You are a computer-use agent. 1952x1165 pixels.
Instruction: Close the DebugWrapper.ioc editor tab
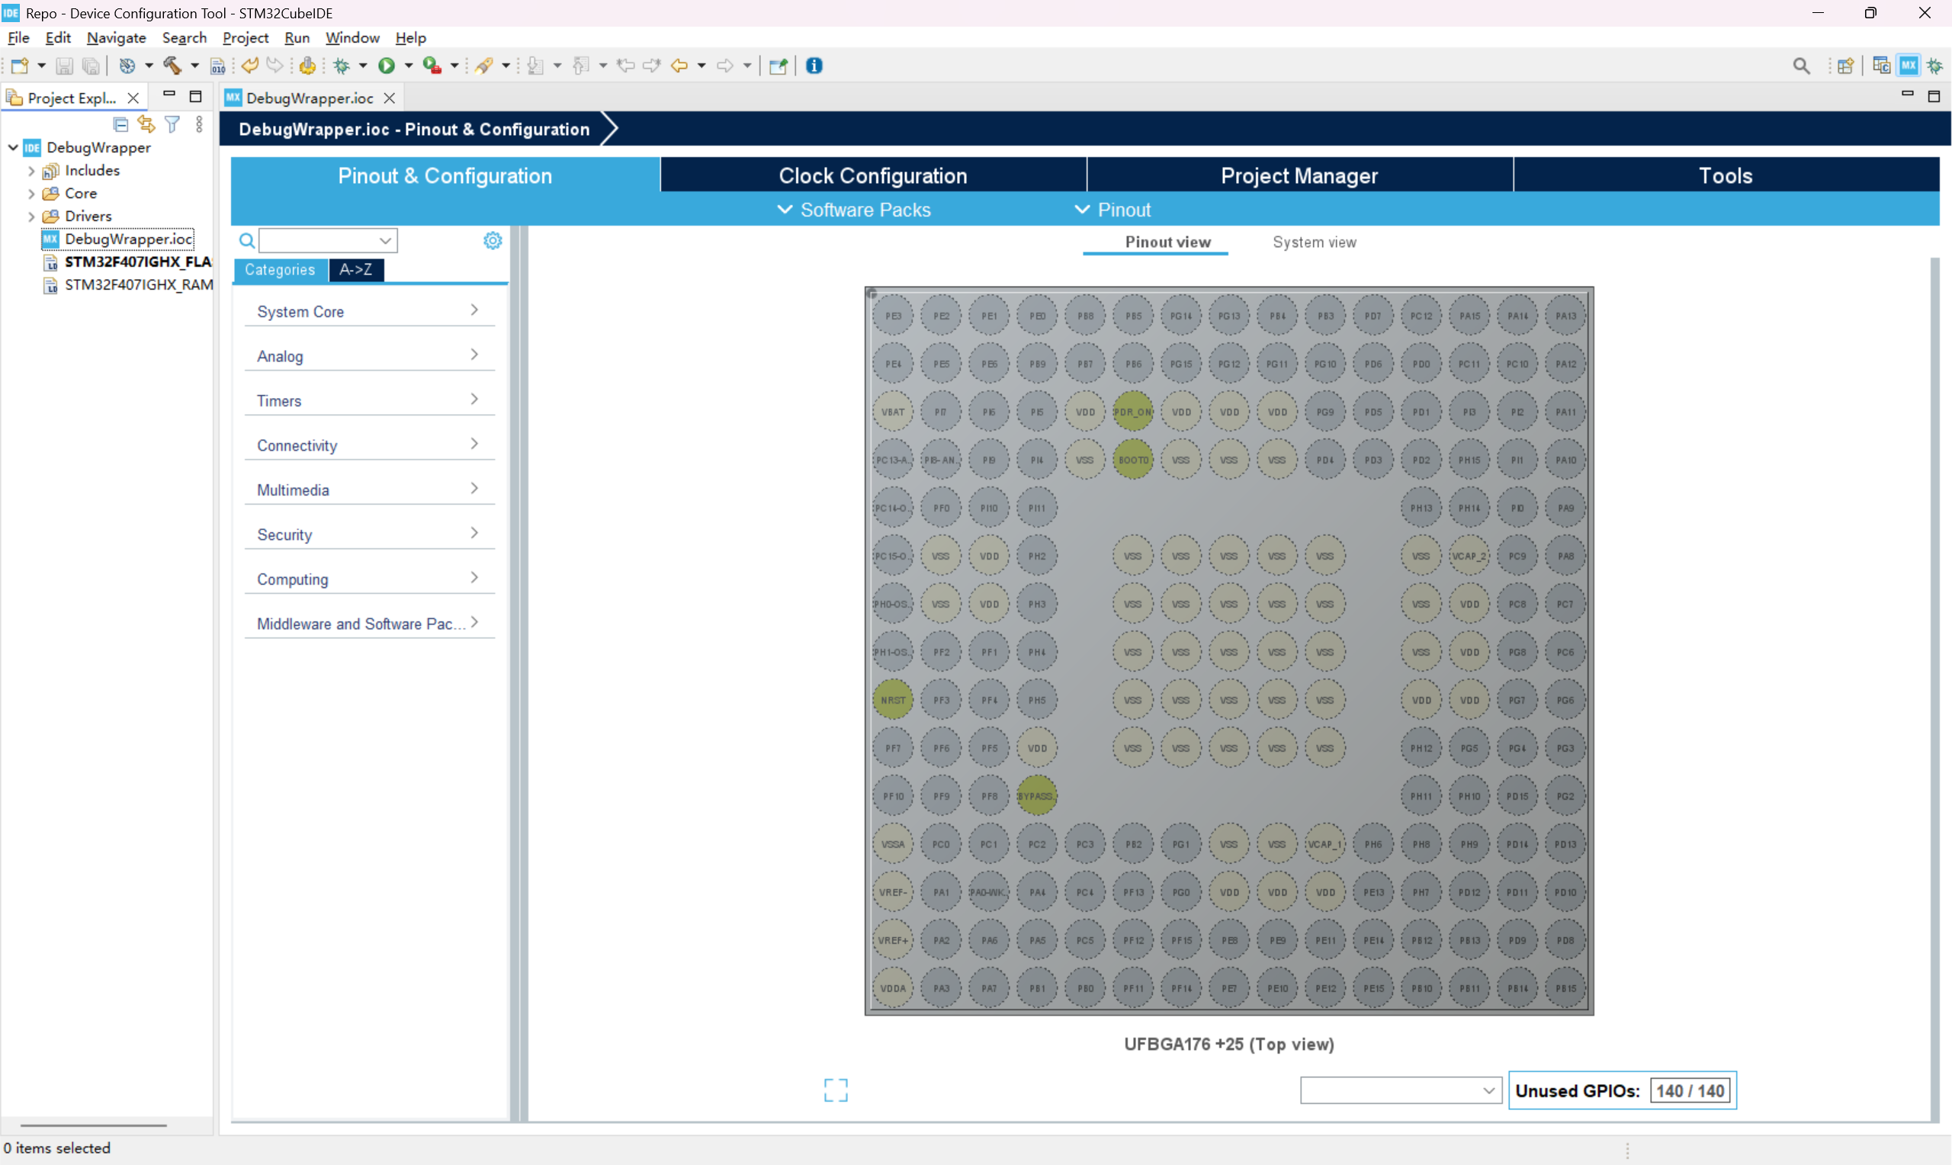point(390,98)
